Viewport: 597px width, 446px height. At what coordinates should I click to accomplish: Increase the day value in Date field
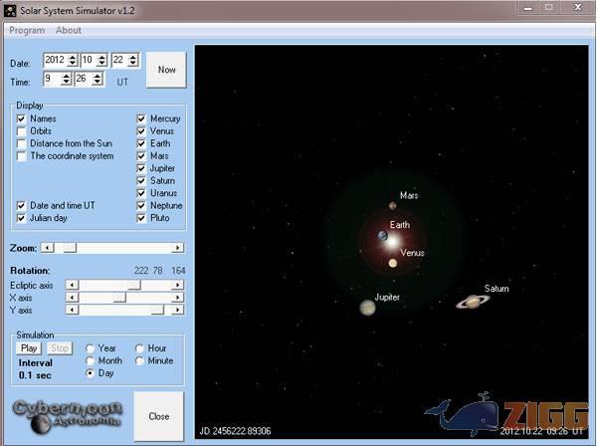[x=132, y=57]
